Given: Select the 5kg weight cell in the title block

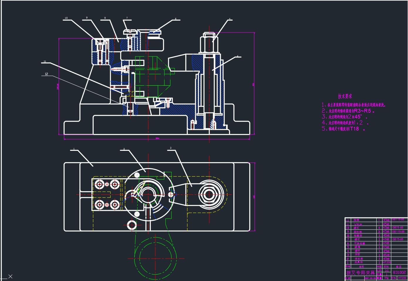Looking at the screenshot, I should (x=387, y=278).
